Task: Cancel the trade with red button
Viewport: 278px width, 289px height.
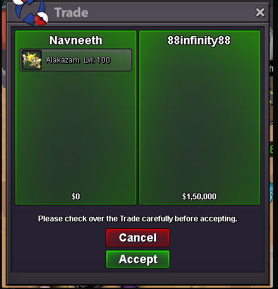Action: [x=138, y=238]
